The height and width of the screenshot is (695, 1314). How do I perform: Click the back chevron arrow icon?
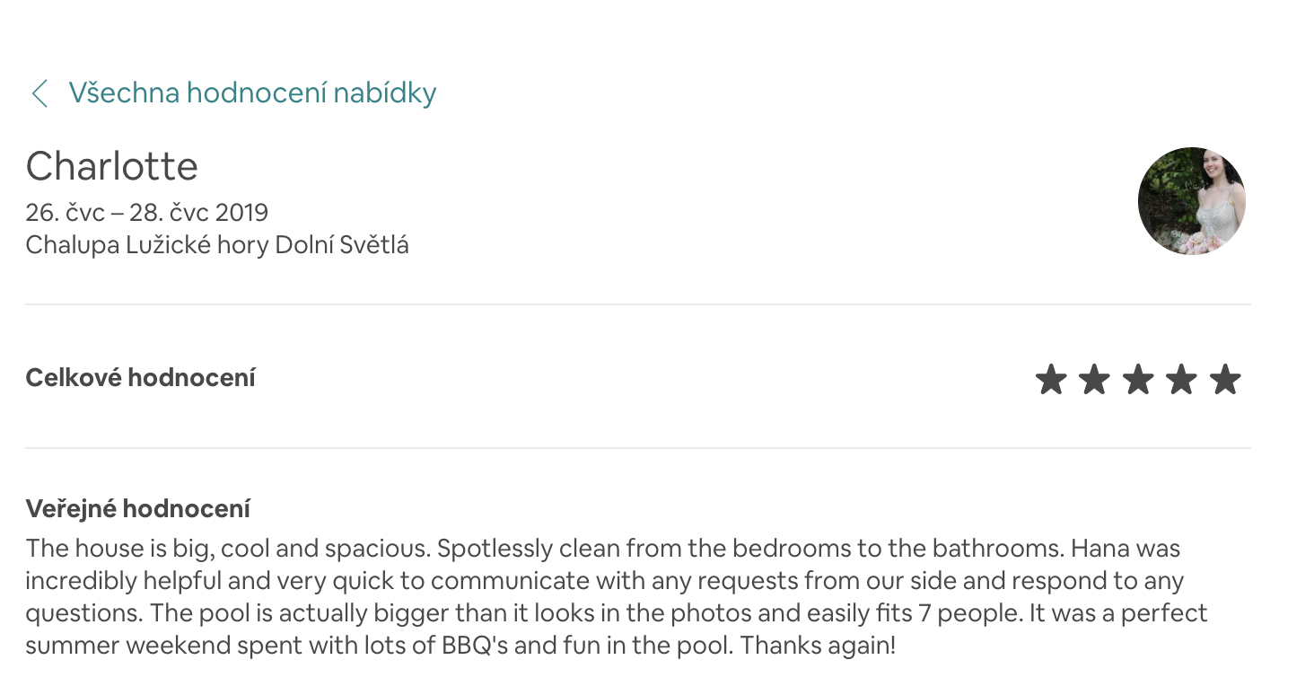(39, 93)
